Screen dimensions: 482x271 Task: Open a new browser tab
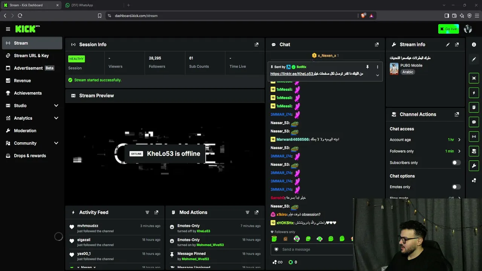click(x=128, y=5)
